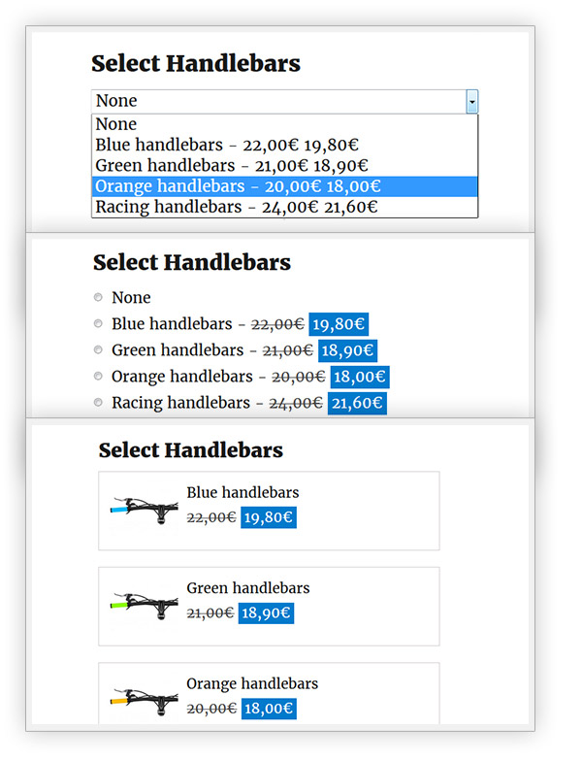Click the Green handlebars card title
The height and width of the screenshot is (761, 582).
pos(248,588)
